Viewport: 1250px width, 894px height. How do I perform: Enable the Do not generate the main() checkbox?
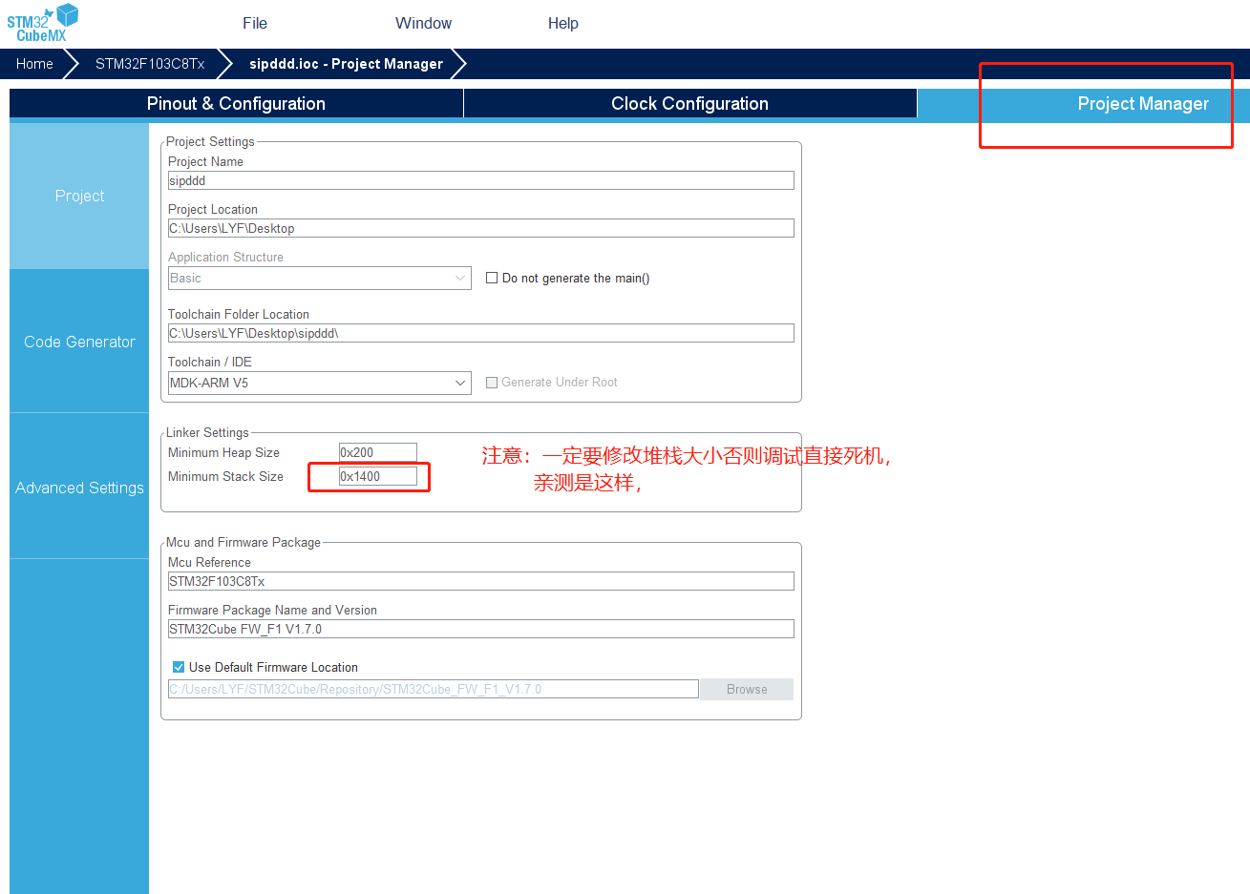[492, 278]
